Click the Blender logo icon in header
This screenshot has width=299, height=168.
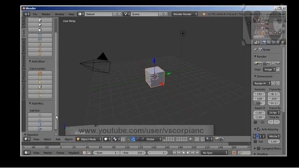204,14
